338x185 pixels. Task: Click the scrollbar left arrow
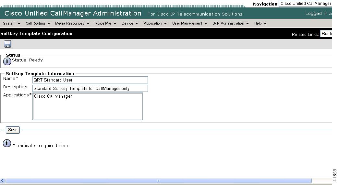coord(2,181)
